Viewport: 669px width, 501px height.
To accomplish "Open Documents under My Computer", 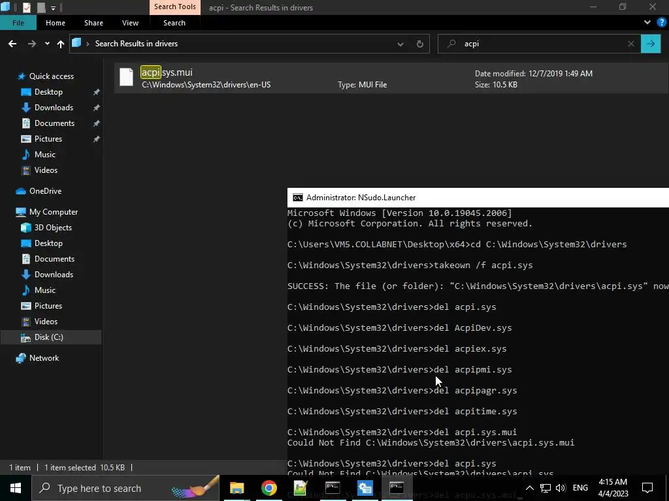I will 54,259.
